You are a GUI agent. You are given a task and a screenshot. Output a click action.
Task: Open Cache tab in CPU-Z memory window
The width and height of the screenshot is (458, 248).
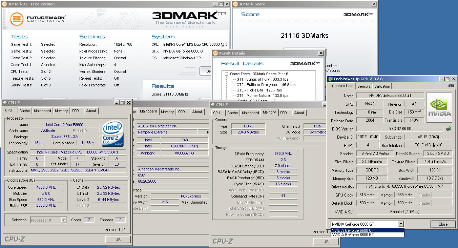tap(233, 113)
